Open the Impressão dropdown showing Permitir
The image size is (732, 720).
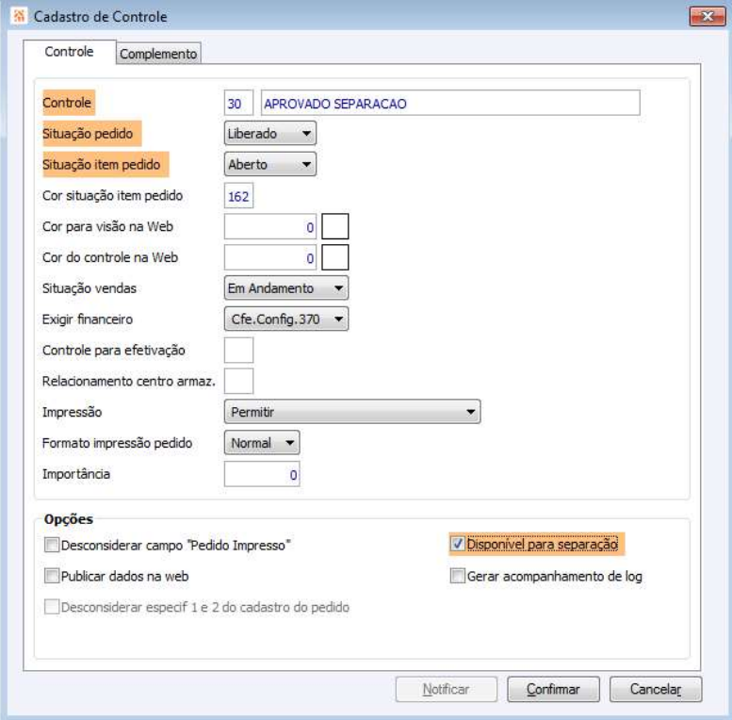coord(352,412)
